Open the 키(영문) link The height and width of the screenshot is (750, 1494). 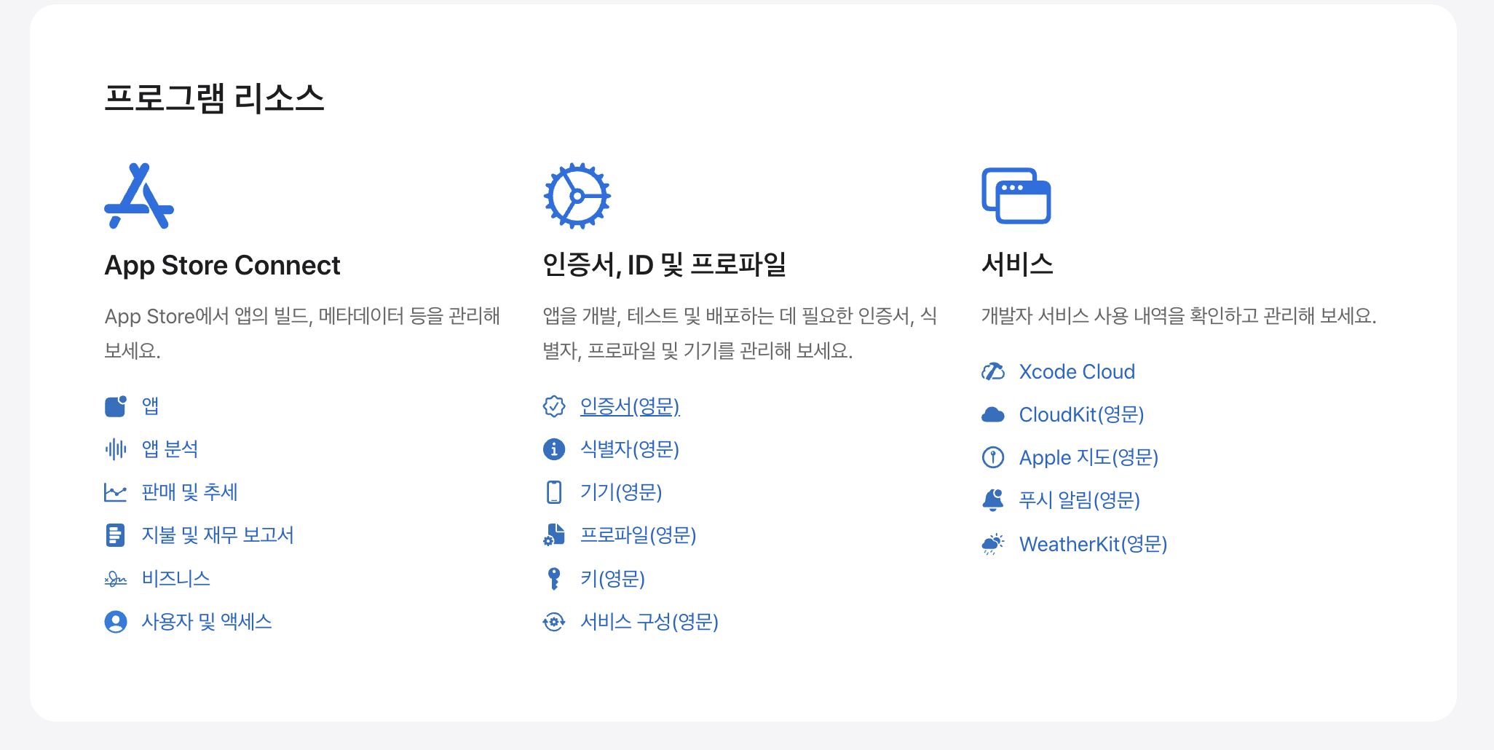tap(613, 579)
